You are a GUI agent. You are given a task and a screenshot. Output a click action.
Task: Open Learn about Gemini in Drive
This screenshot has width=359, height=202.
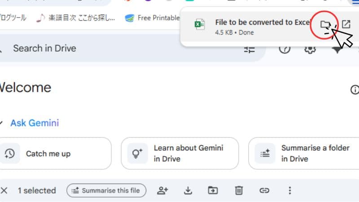(x=180, y=154)
